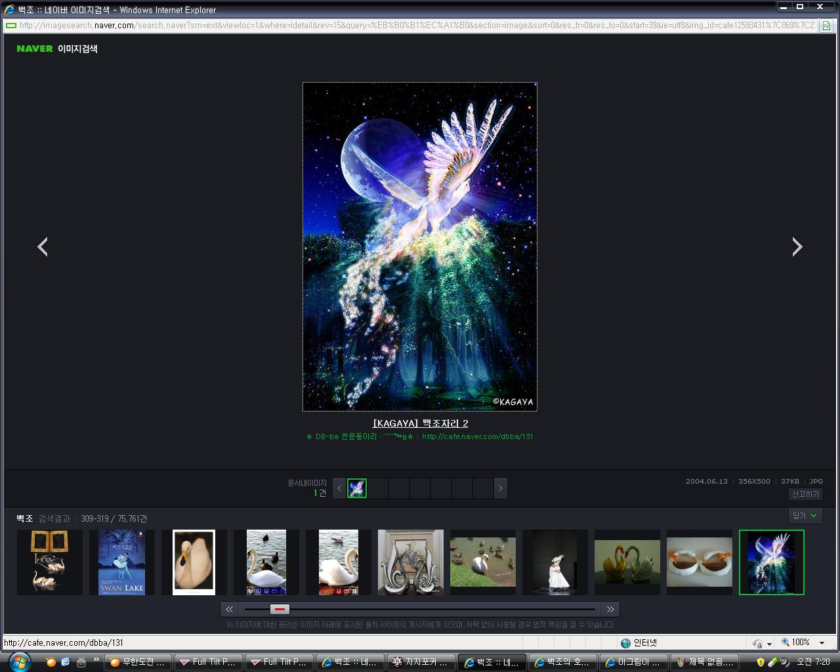
Task: Show next in-document images
Action: (500, 488)
